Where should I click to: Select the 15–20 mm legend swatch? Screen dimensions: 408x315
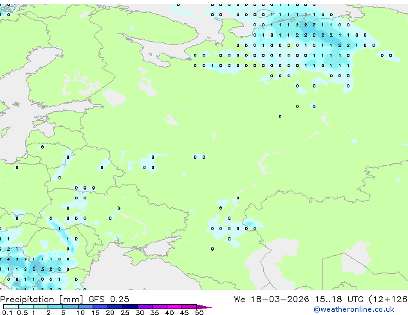point(100,307)
